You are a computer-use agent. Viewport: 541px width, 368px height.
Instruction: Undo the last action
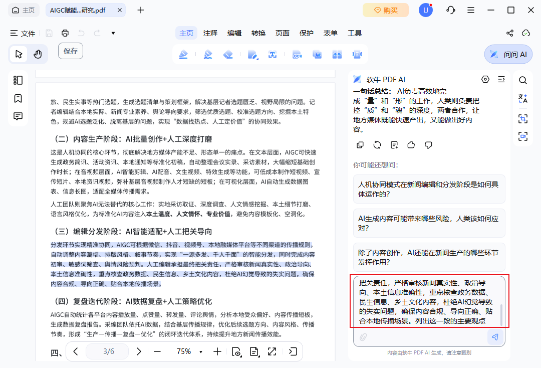coord(81,33)
